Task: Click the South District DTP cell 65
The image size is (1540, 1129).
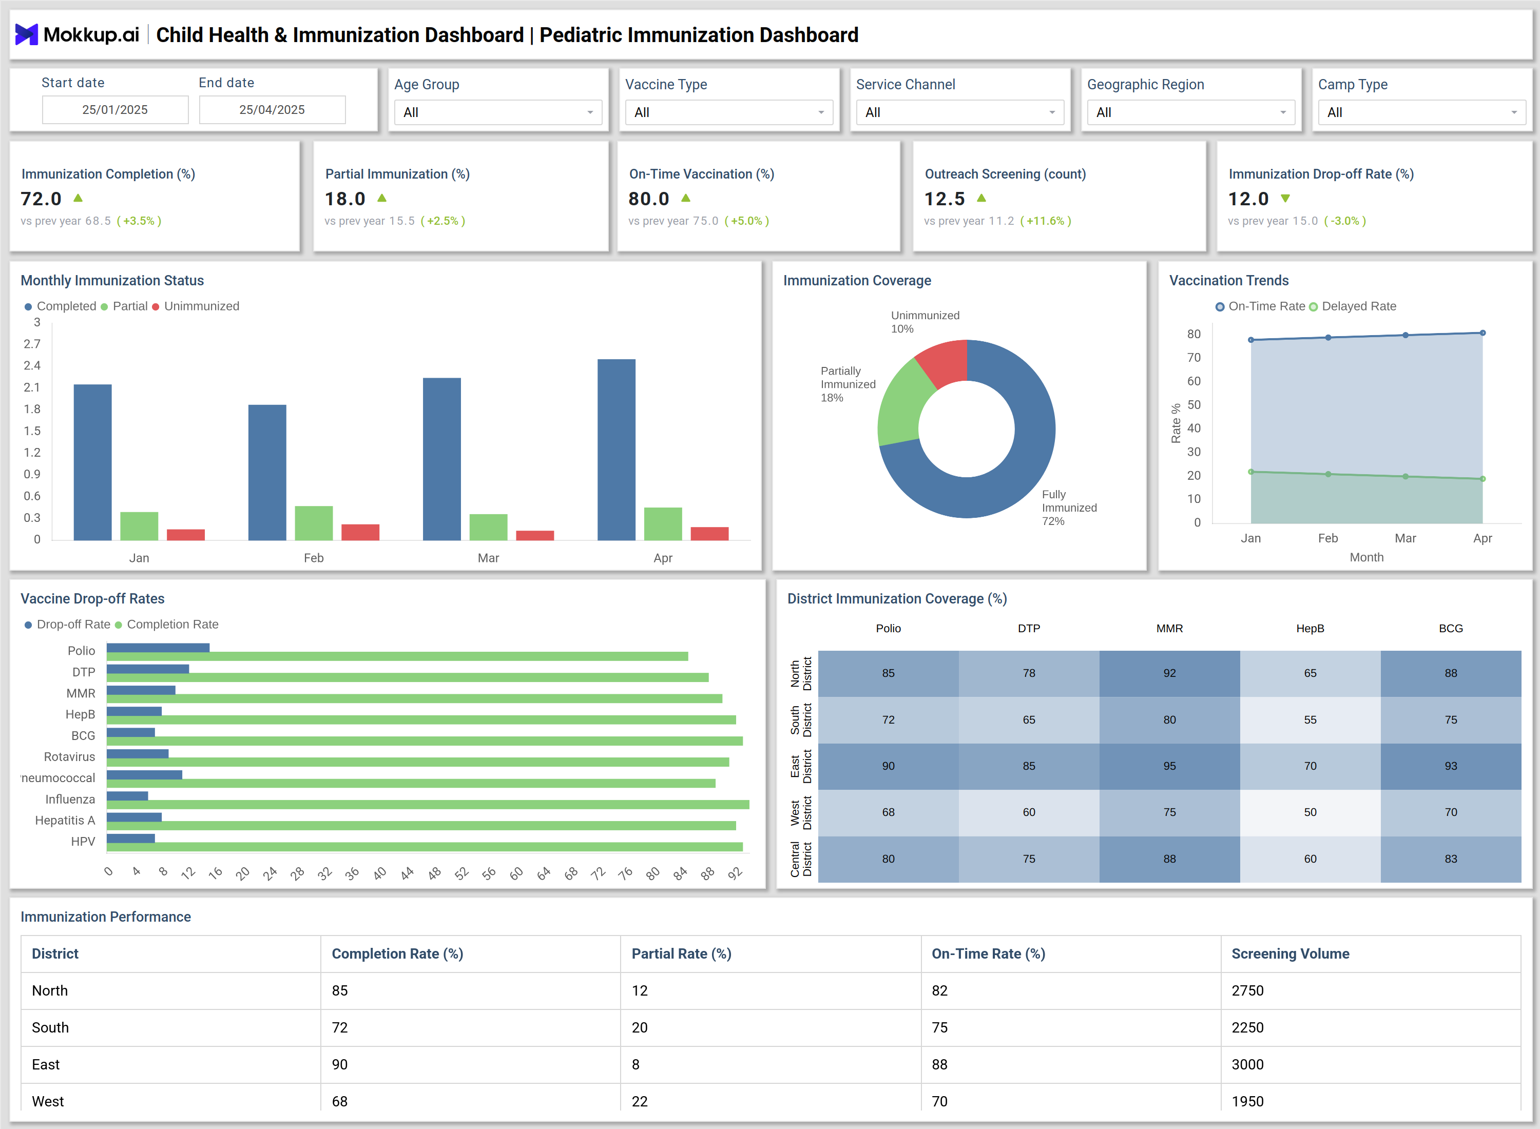Action: [x=1029, y=719]
